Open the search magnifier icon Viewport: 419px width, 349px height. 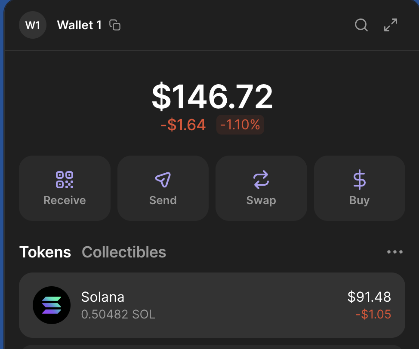tap(361, 25)
